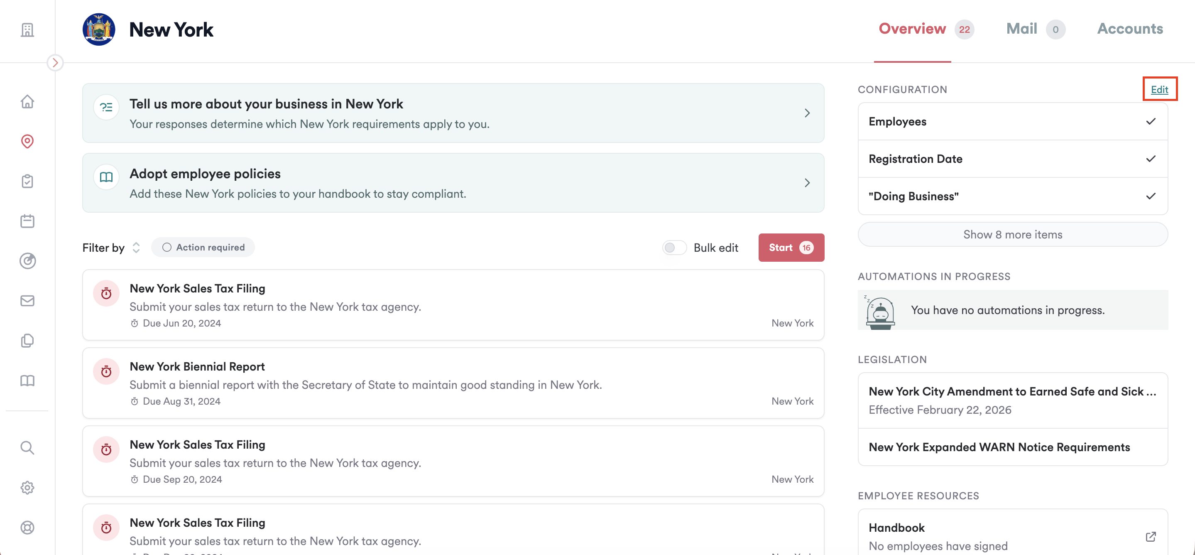Viewport: 1195px width, 555px height.
Task: Open the location pin sidebar icon
Action: click(x=27, y=141)
